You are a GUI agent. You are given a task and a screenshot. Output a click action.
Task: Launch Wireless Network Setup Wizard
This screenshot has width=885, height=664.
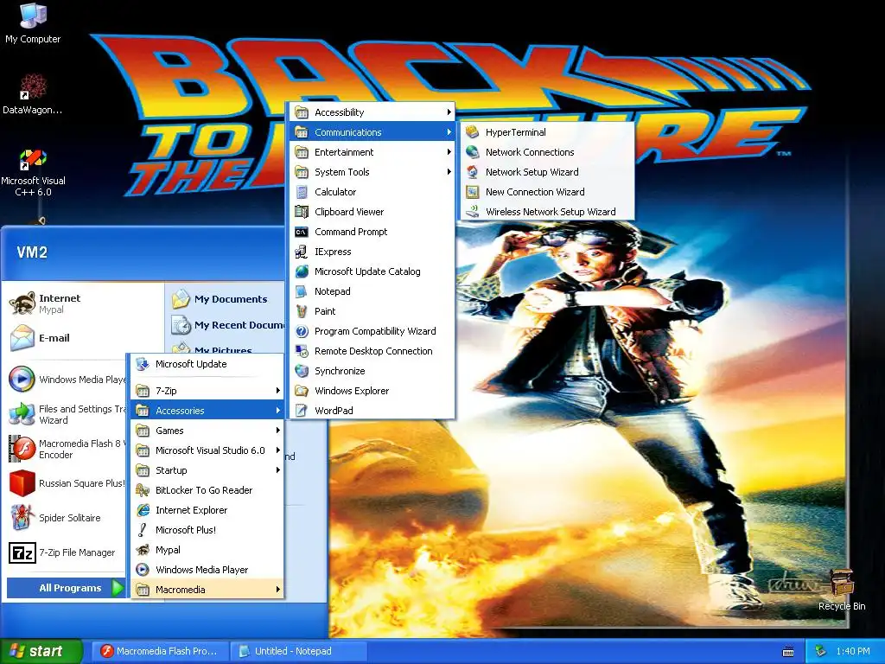click(x=547, y=212)
